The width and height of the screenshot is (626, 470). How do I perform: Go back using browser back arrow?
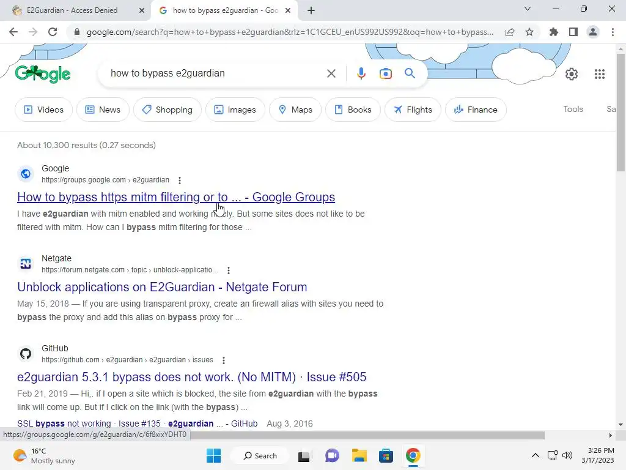pyautogui.click(x=13, y=32)
